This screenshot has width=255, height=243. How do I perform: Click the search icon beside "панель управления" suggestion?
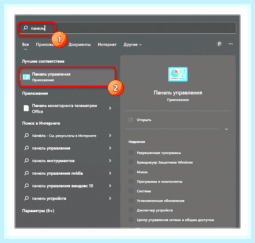(x=26, y=148)
